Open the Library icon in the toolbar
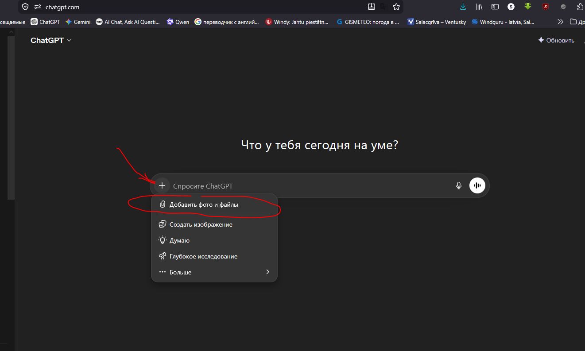This screenshot has height=351, width=585. click(x=479, y=7)
